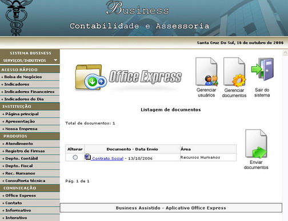The width and height of the screenshot is (288, 221).
Task: Open the Gerenciar usuários icon
Action: point(206,71)
